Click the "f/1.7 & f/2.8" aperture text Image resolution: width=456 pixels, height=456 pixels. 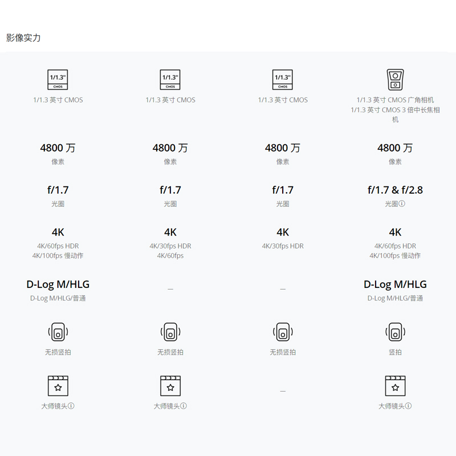(395, 190)
